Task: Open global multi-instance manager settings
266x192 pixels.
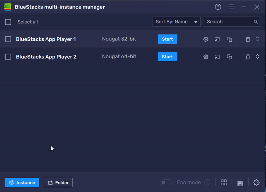Action: click(x=256, y=182)
